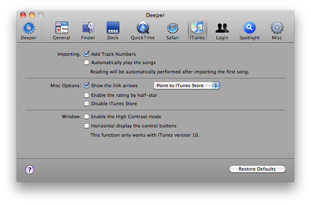The height and width of the screenshot is (205, 311).
Task: Open help with the question mark button
Action: [x=29, y=170]
